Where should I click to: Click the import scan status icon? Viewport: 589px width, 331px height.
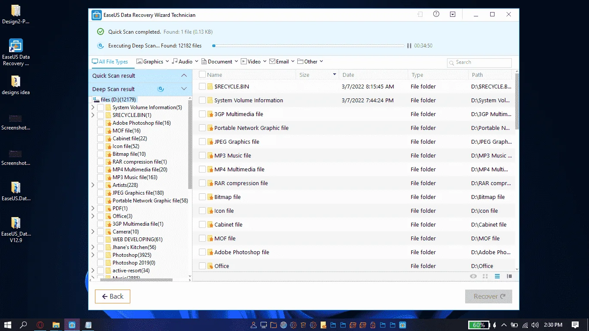pyautogui.click(x=420, y=15)
